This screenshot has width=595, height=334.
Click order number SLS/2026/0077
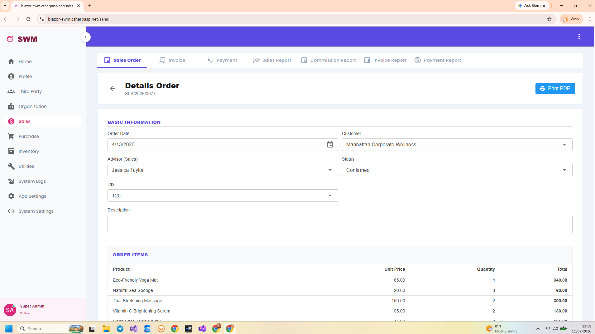140,94
